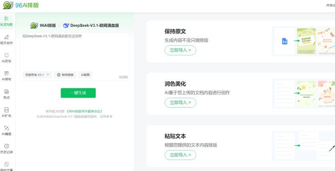
Task: Click the blue Word document icon
Action: (285, 41)
